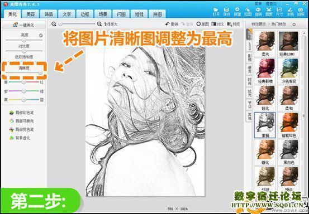Save the image using the 保存 icon
This screenshot has height=214, width=309.
tap(227, 12)
